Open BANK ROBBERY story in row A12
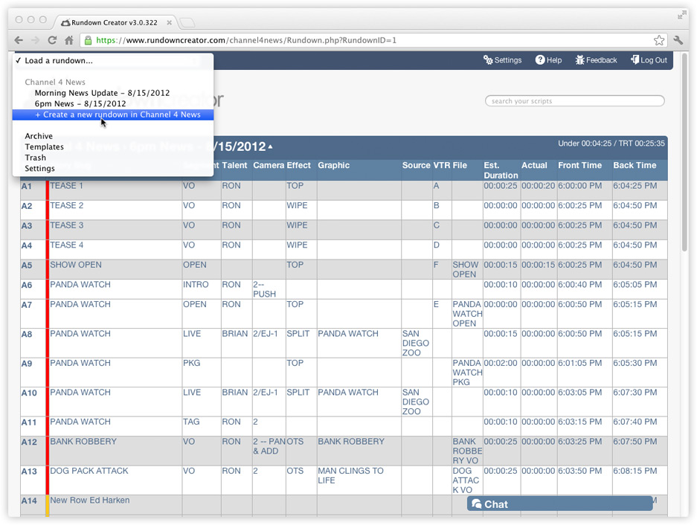The width and height of the screenshot is (697, 525). coord(83,441)
